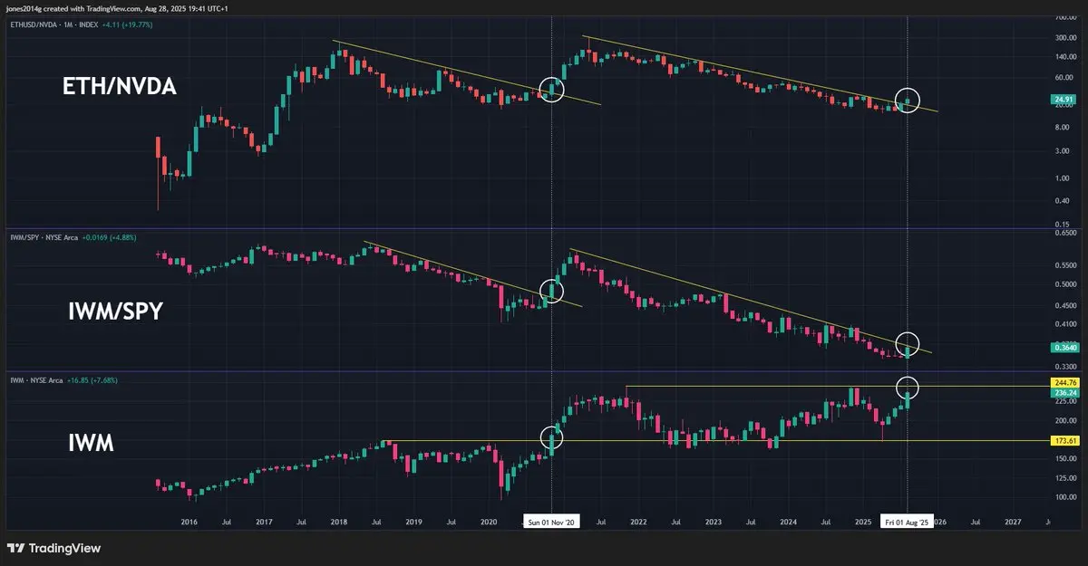Click the 200.00 IWM price scale label
Image resolution: width=1088 pixels, height=566 pixels.
tap(1064, 421)
